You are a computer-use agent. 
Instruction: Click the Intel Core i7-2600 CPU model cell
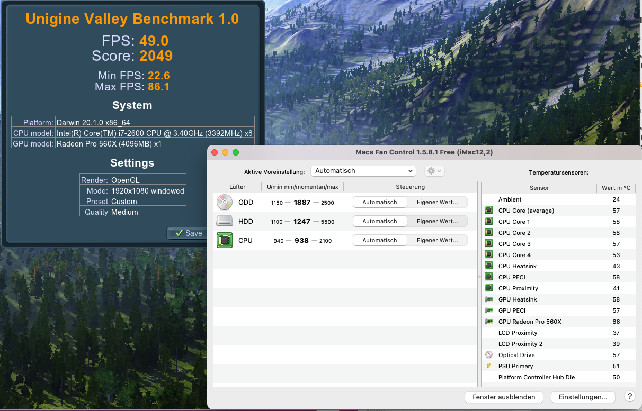(x=155, y=133)
